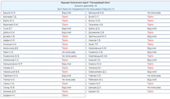Click deputy name Ківалов С.В.
The image size is (170, 99).
pyautogui.click(x=95, y=40)
